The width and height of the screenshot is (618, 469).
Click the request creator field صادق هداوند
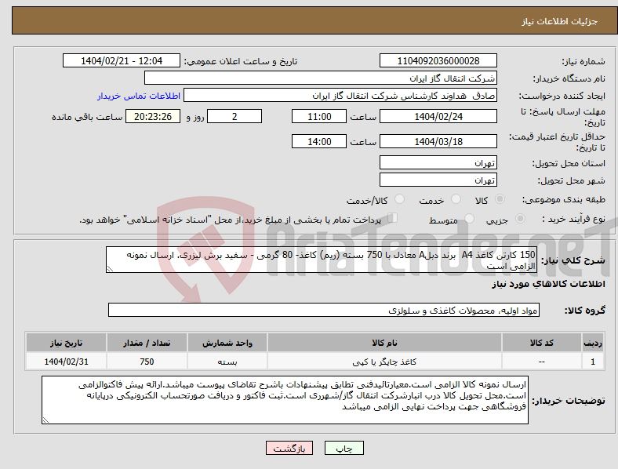[x=340, y=96]
